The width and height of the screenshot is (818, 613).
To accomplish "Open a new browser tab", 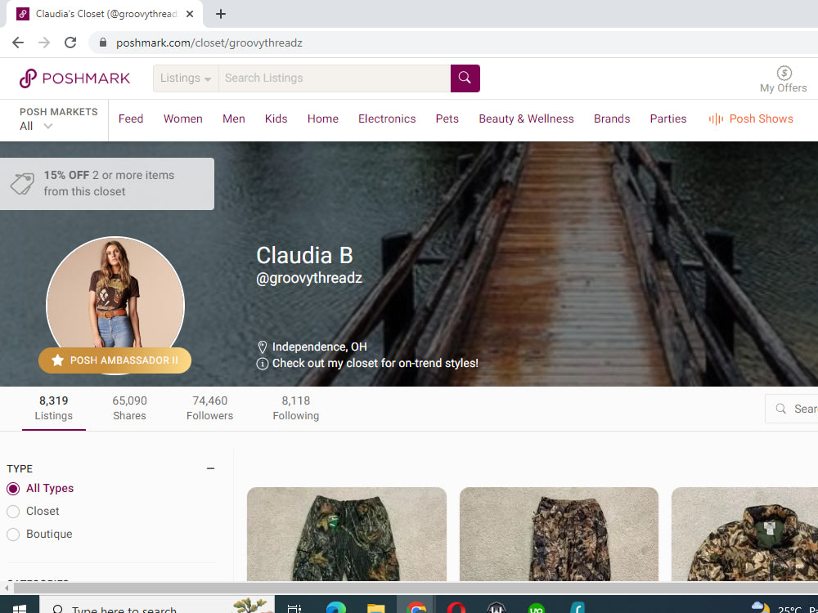I will (221, 14).
